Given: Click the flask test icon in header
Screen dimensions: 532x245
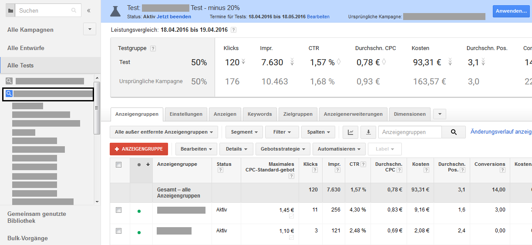Looking at the screenshot, I should [x=115, y=11].
